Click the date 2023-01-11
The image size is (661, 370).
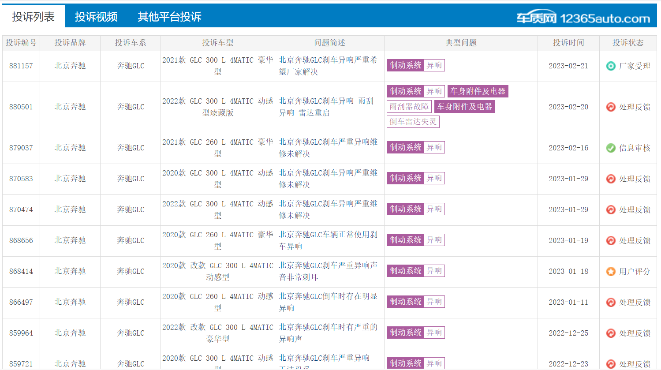[568, 302]
